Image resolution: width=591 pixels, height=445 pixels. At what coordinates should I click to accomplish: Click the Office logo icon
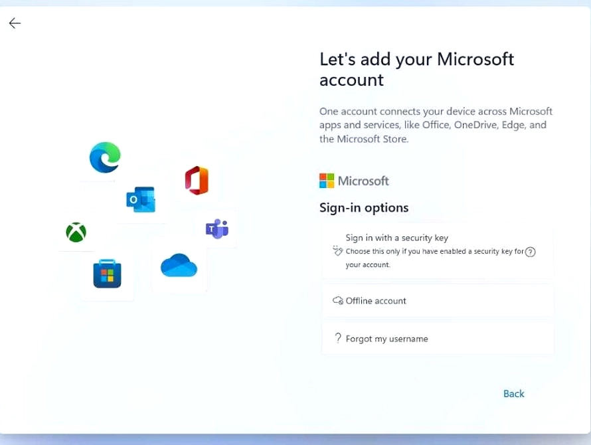pos(197,180)
